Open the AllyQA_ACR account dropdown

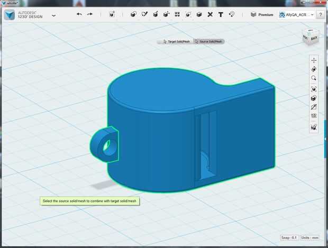coord(296,15)
